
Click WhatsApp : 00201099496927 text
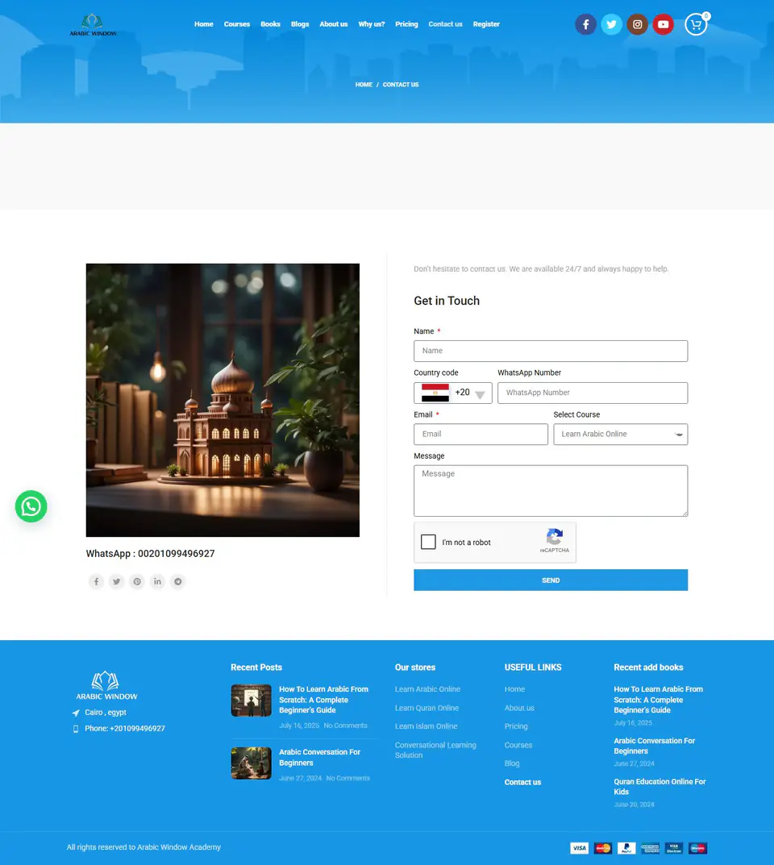coord(150,553)
